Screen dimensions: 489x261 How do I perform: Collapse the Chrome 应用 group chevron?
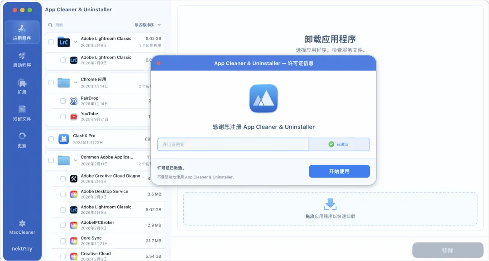76,83
